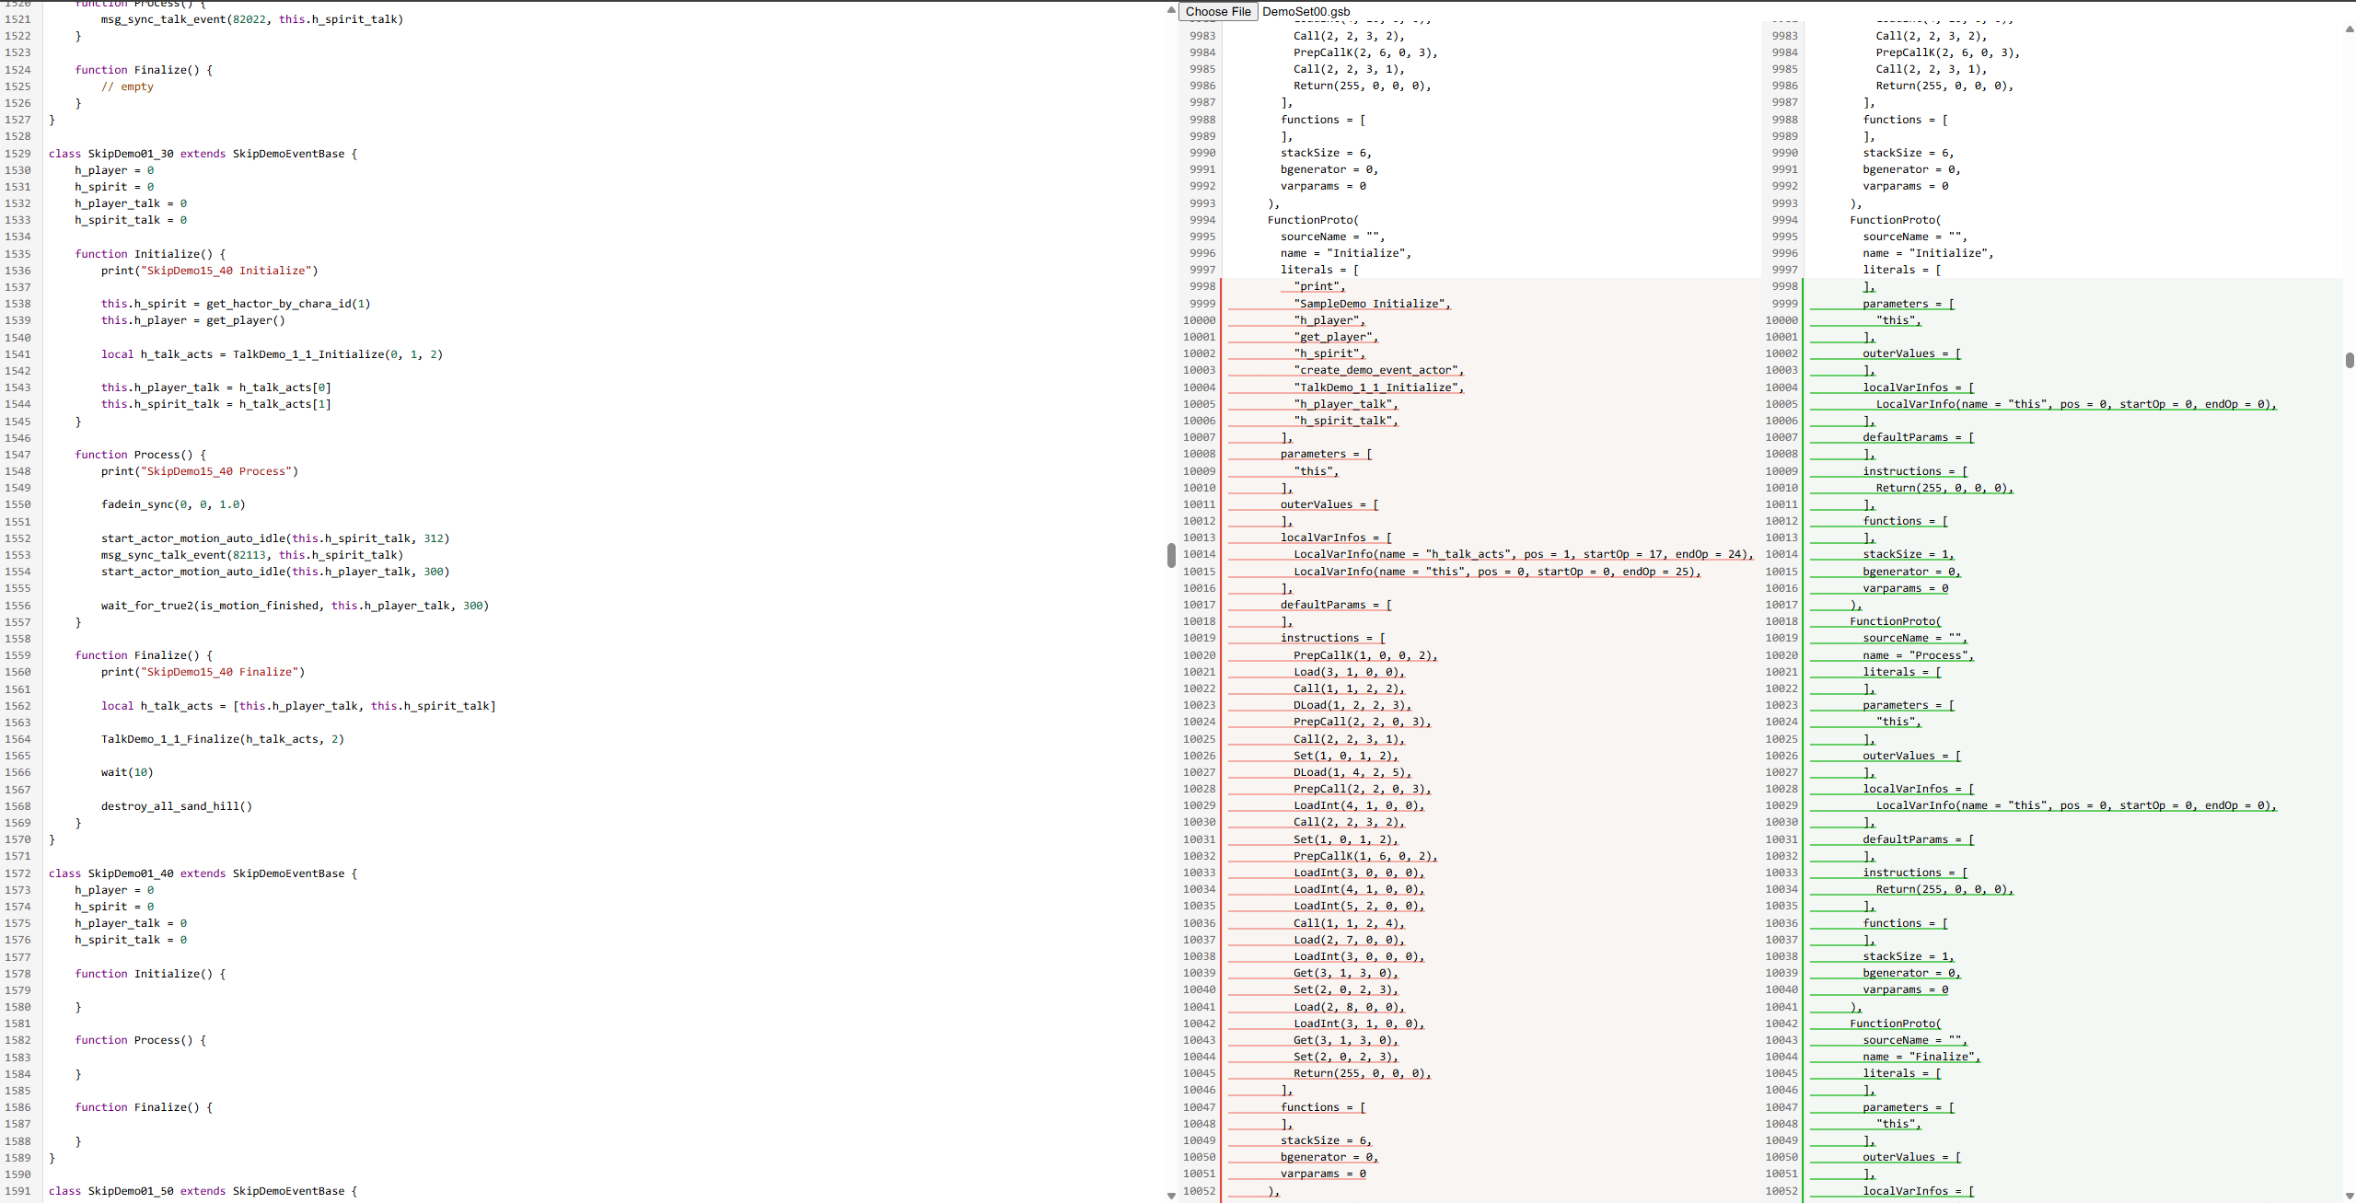Click left pane scroll-down arrow
Image resolution: width=2356 pixels, height=1203 pixels.
click(x=1171, y=1195)
